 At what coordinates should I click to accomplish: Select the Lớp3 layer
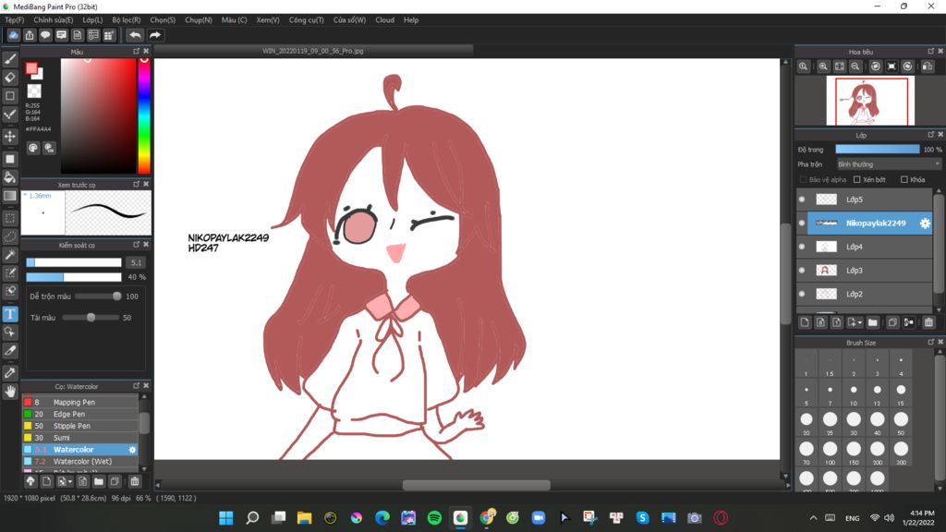865,271
